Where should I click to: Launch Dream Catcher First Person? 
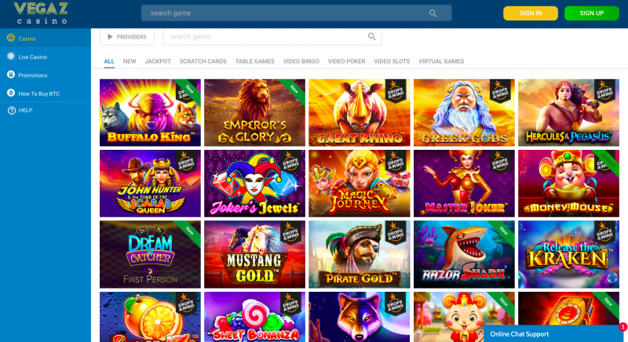(x=150, y=254)
